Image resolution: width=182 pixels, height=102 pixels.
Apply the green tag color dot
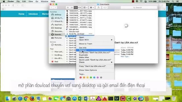click(x=91, y=77)
